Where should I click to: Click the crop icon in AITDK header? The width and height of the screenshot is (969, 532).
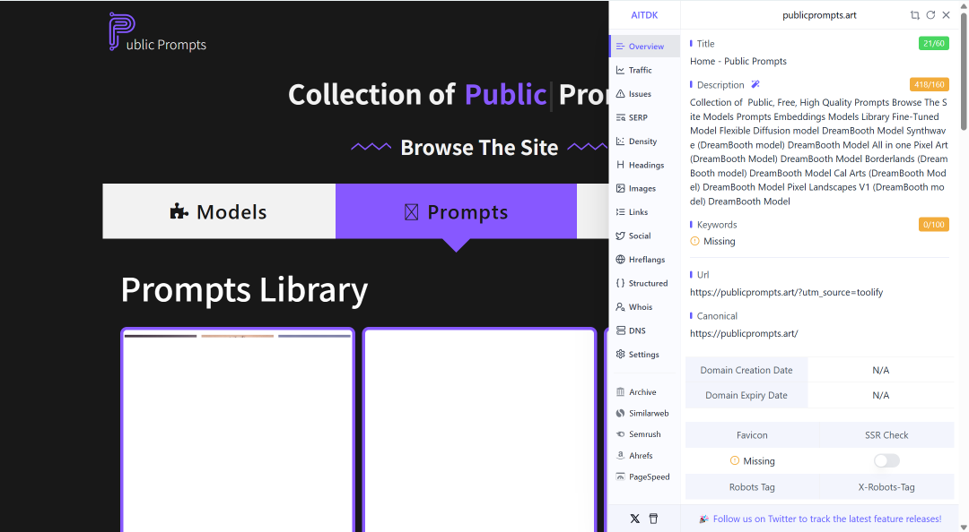pos(914,15)
